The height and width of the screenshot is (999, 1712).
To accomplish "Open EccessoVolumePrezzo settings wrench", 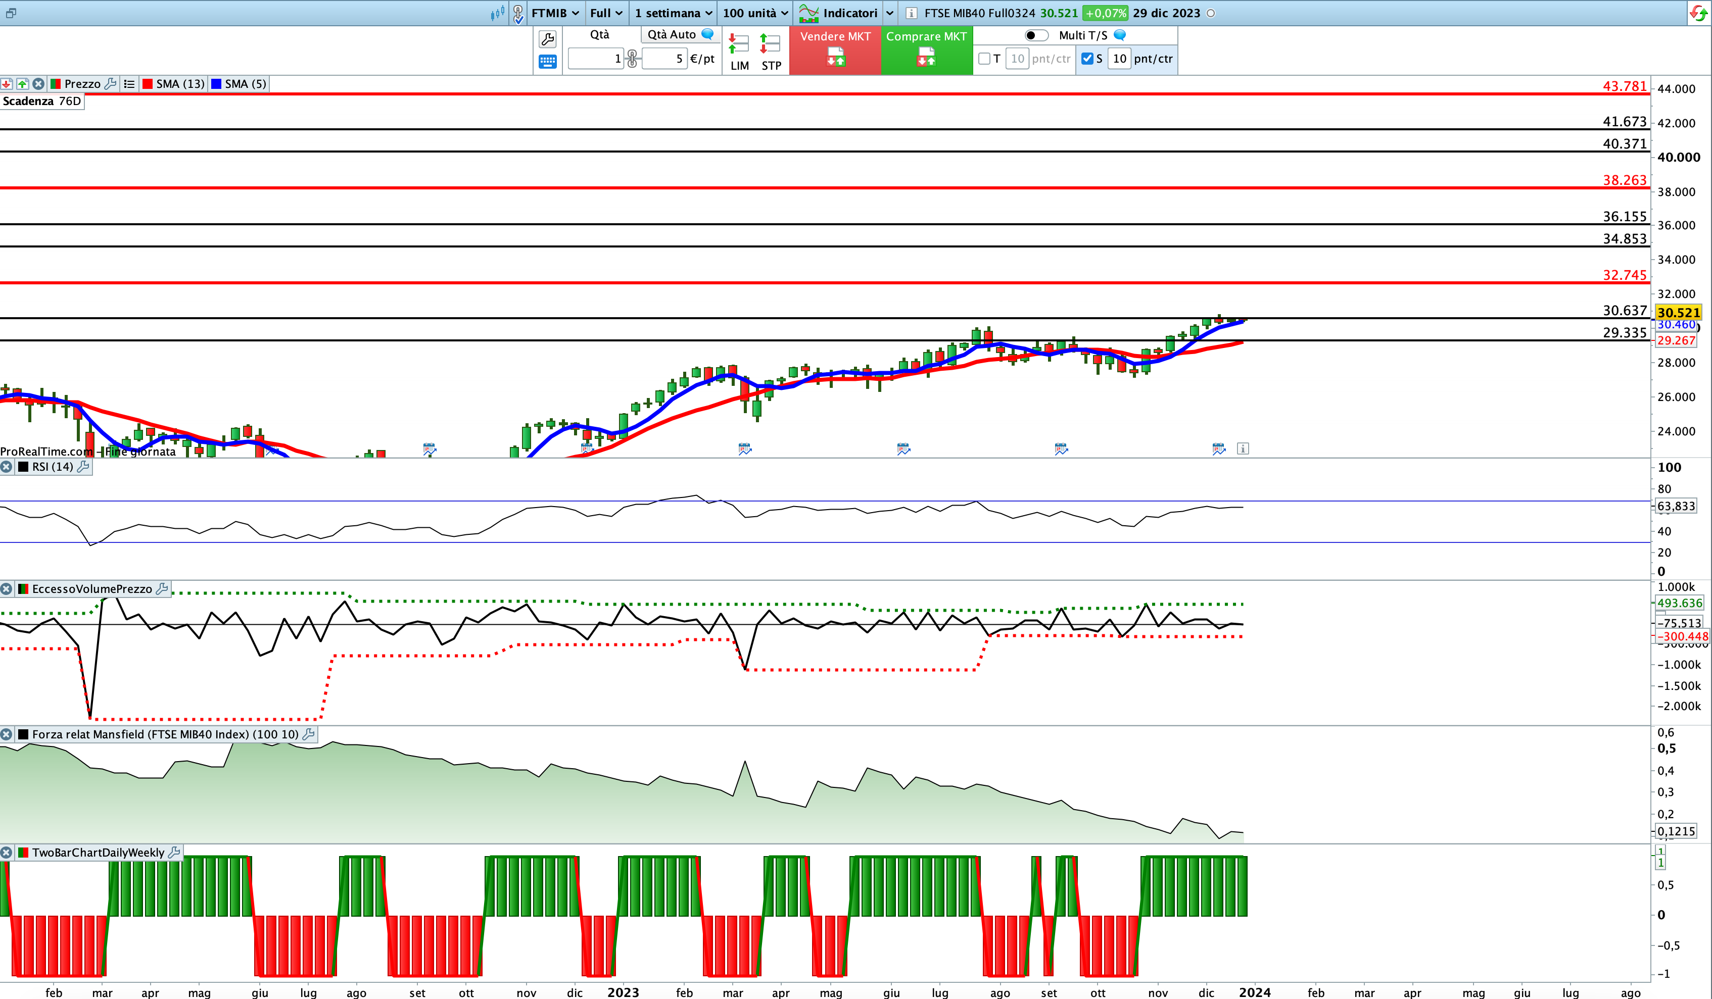I will (x=162, y=589).
